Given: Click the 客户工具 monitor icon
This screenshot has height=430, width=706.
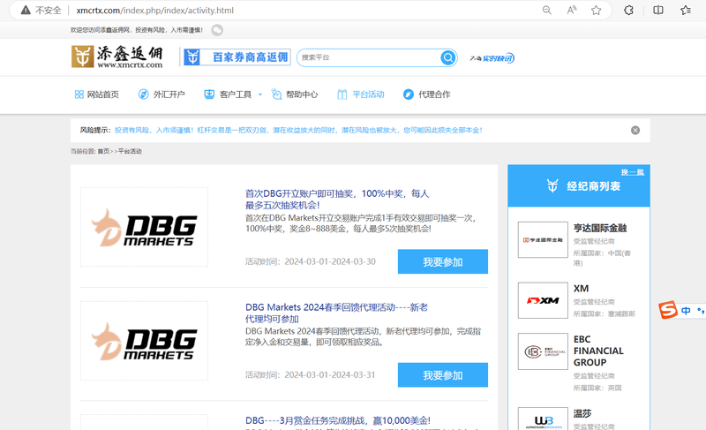Looking at the screenshot, I should pyautogui.click(x=209, y=94).
